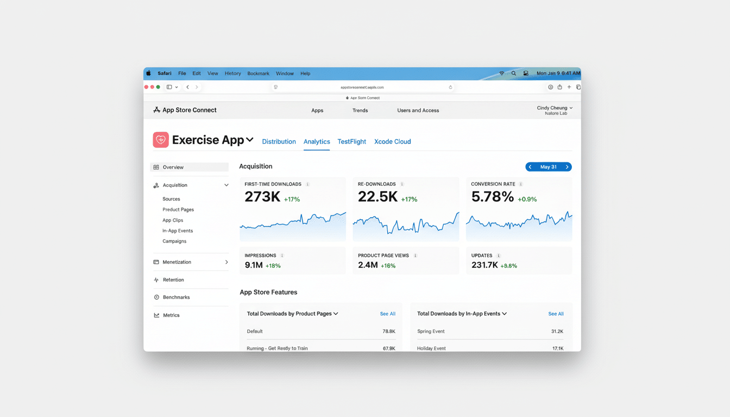This screenshot has width=730, height=417.
Task: Open the First-Time Downloads chart
Action: click(x=293, y=225)
